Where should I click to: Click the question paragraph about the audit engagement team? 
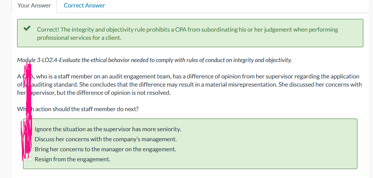pyautogui.click(x=189, y=84)
